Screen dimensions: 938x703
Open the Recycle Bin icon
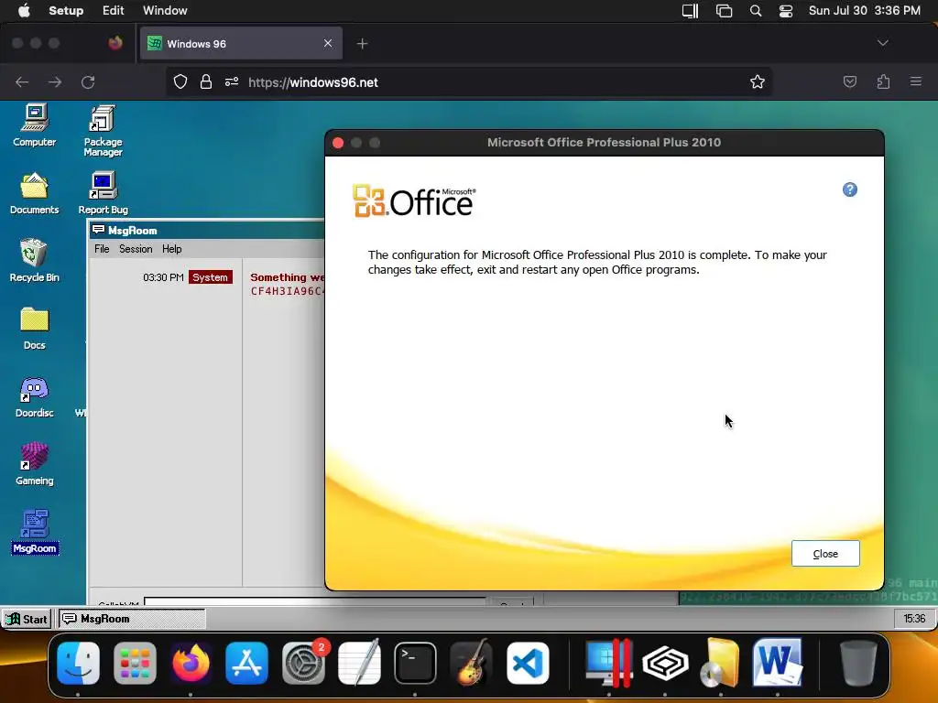pyautogui.click(x=34, y=261)
